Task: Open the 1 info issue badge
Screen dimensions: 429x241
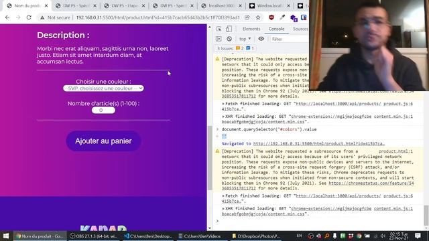Action: (x=250, y=48)
